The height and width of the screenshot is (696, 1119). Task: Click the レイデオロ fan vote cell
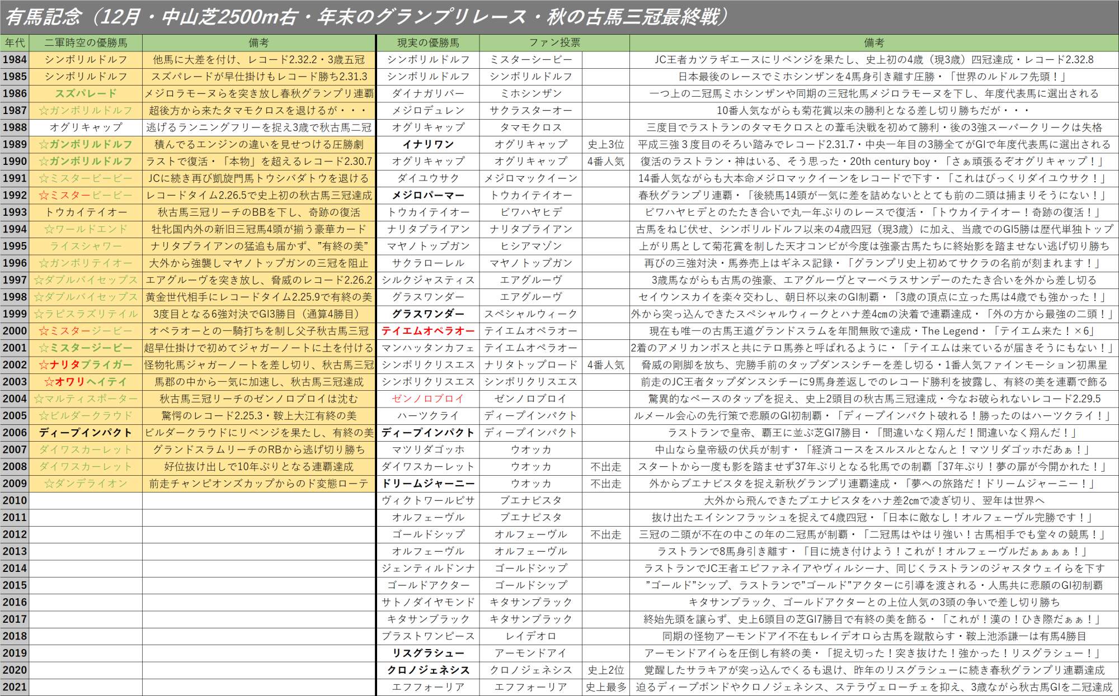pos(530,636)
